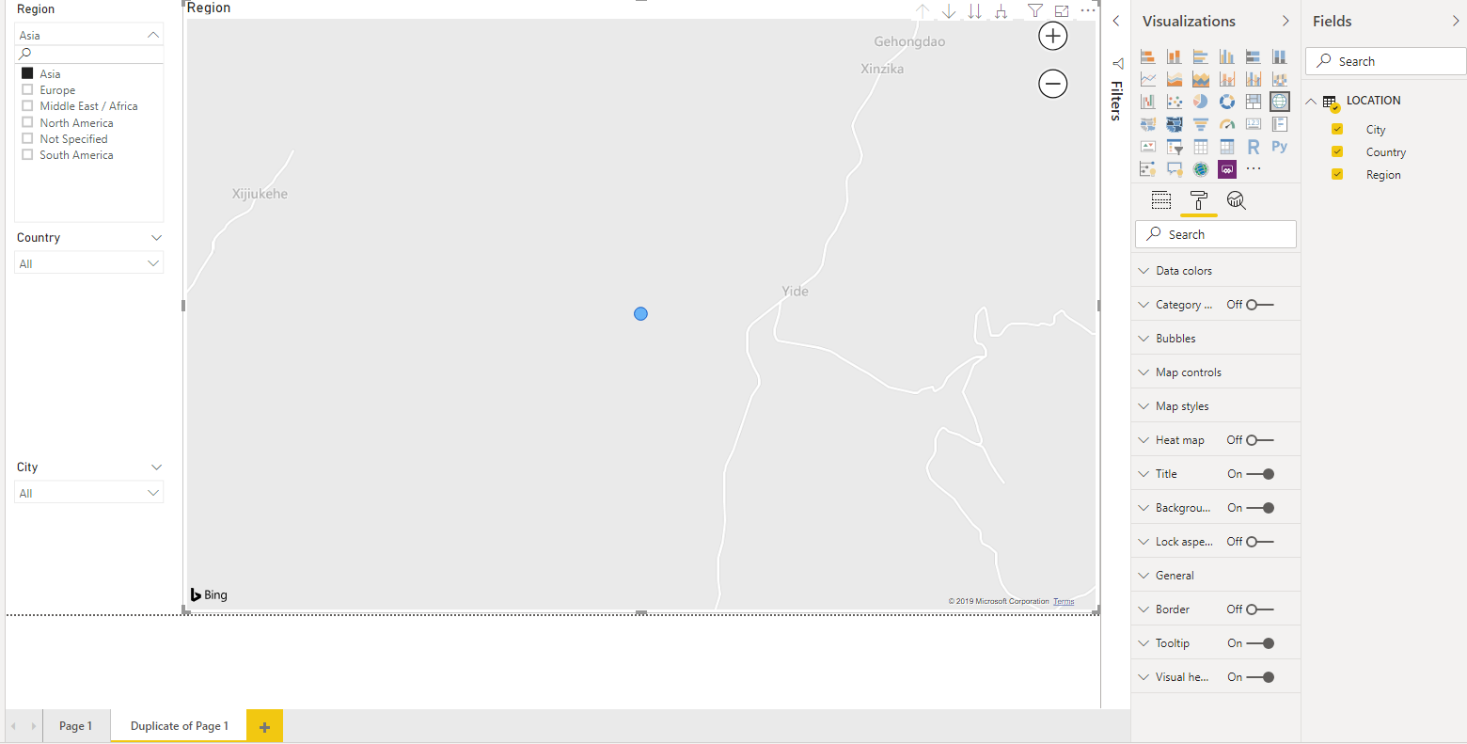The width and height of the screenshot is (1467, 744).
Task: Select the Duplicate of Page 1 tab
Action: pos(179,726)
